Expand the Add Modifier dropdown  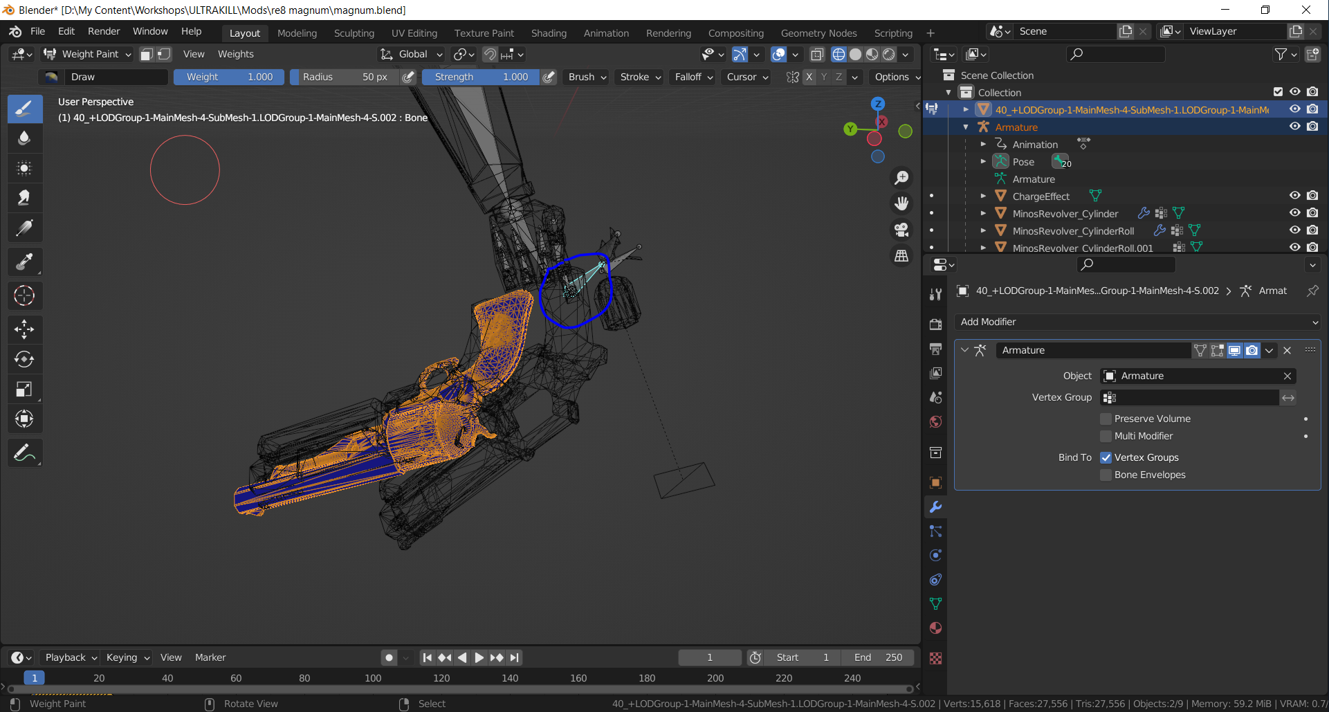1137,322
